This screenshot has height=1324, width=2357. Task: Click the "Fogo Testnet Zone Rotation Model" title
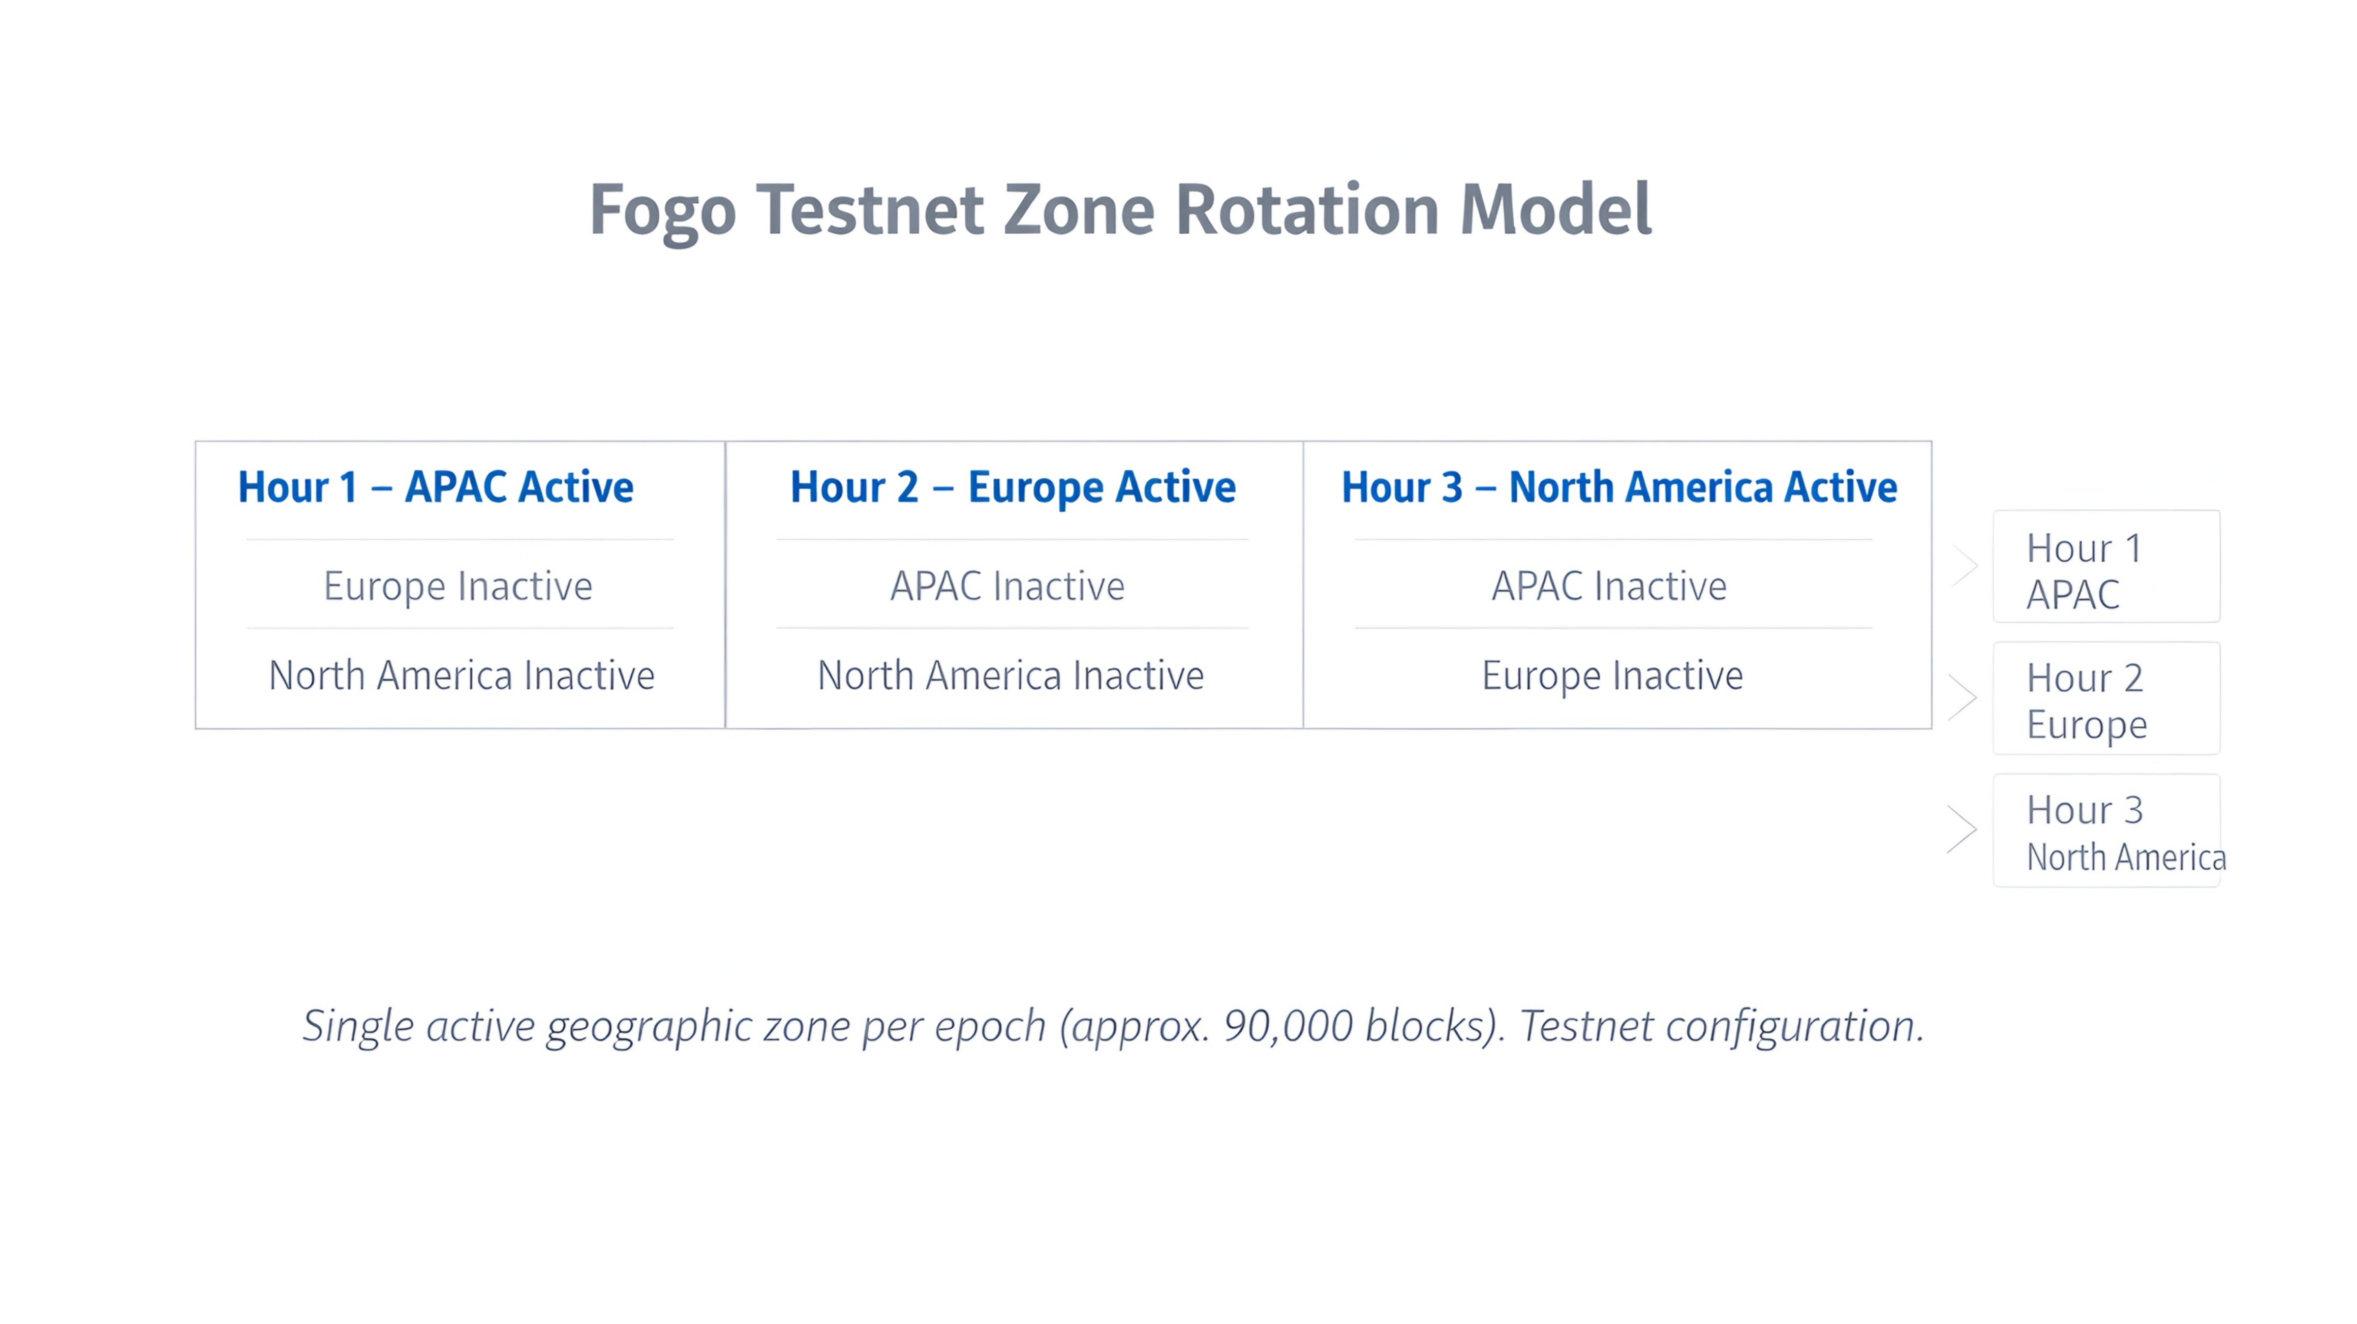(x=1120, y=210)
